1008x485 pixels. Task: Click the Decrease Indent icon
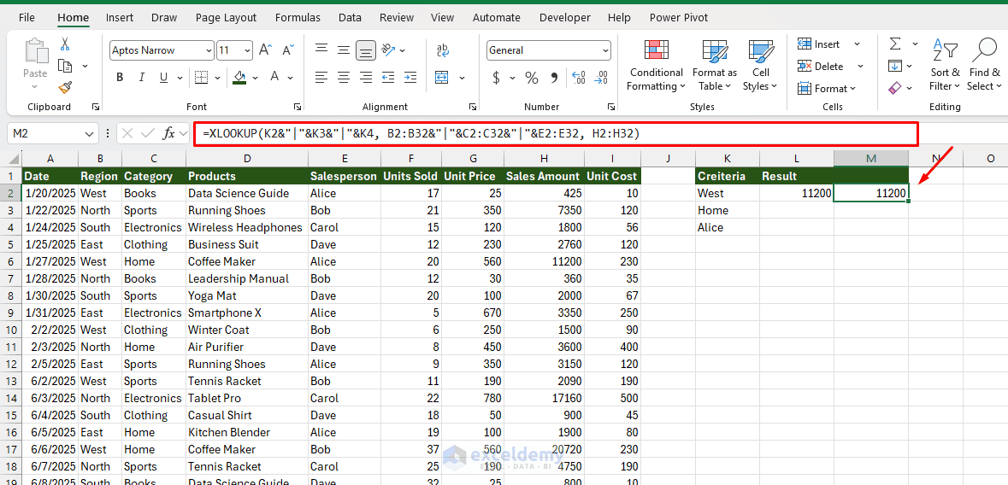(387, 77)
